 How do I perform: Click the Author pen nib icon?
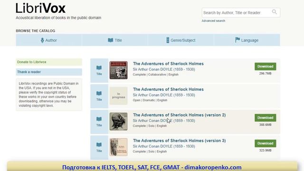coord(42,40)
